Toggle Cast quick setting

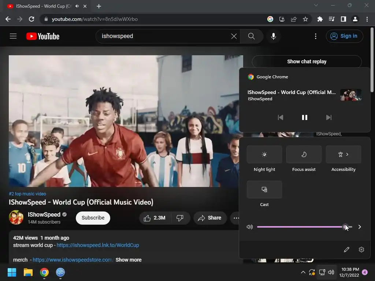[x=264, y=190]
